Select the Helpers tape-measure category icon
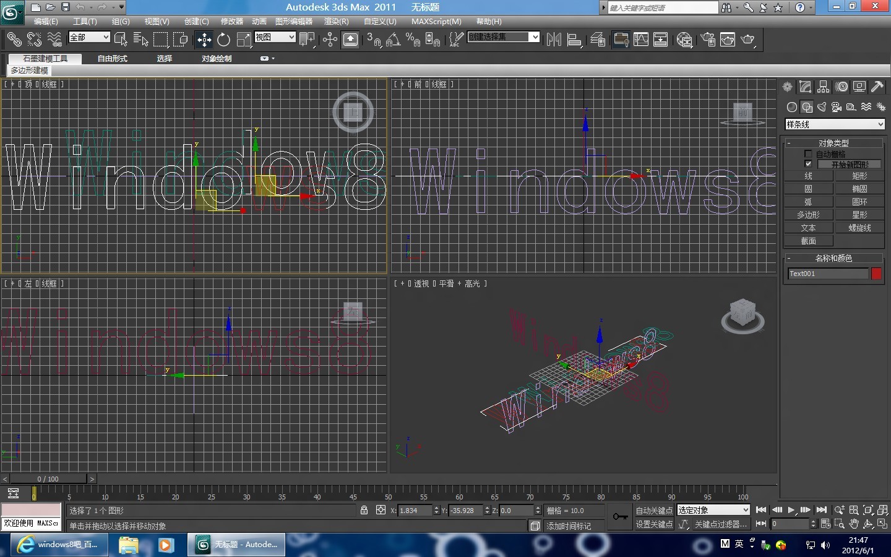The image size is (891, 557). [851, 107]
